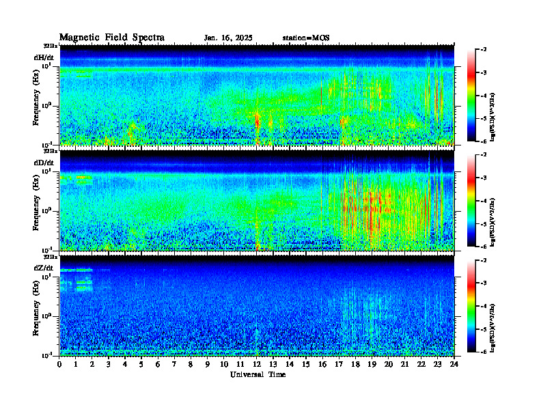Click hour tick label 22 on time axis
Screen dimensions: 541x418
421,365
